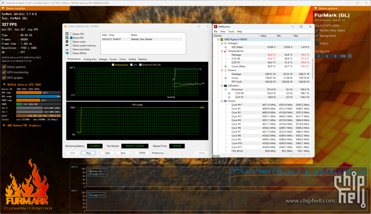Collapse the Demo options panel triangle

pos(316,8)
